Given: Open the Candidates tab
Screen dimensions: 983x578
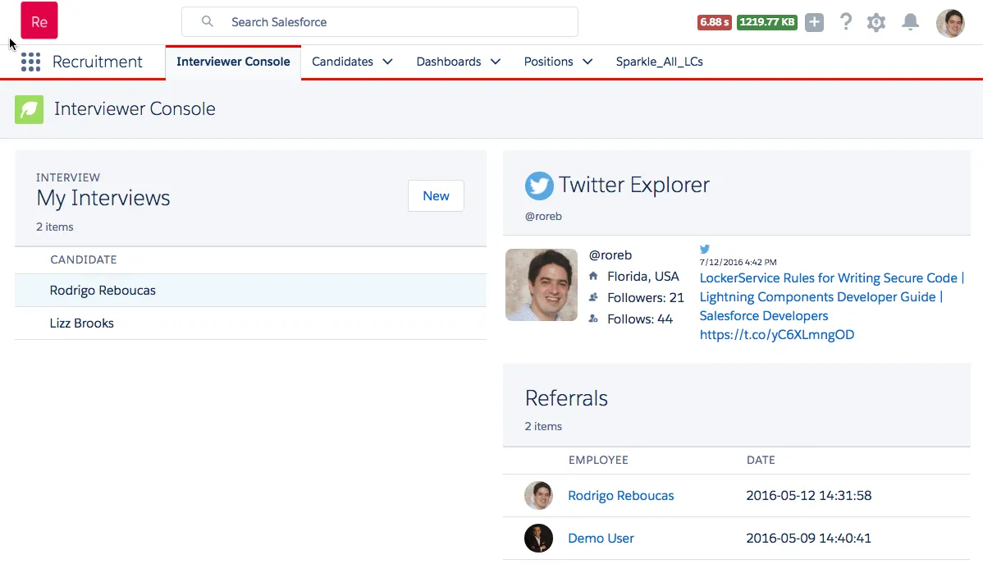Looking at the screenshot, I should 342,62.
